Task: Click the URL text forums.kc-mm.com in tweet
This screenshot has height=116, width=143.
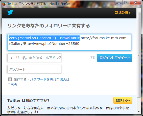Action: (x=109, y=38)
